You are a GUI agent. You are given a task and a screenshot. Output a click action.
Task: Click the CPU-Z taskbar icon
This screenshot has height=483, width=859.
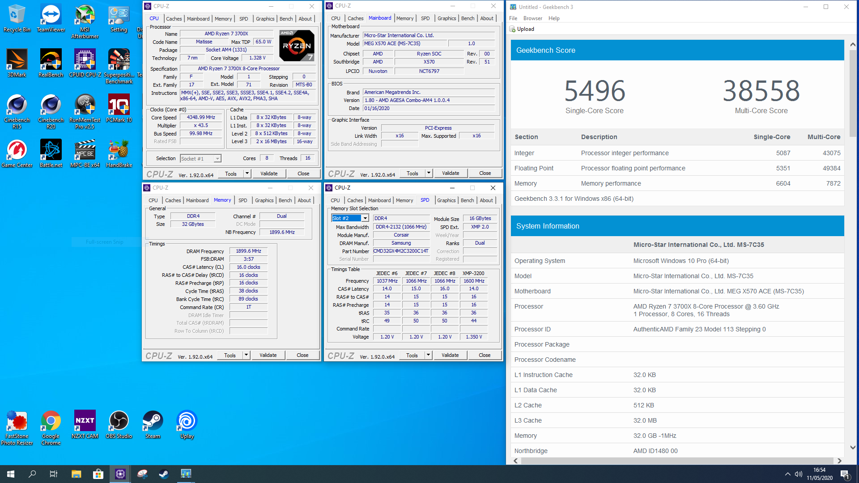click(x=120, y=474)
